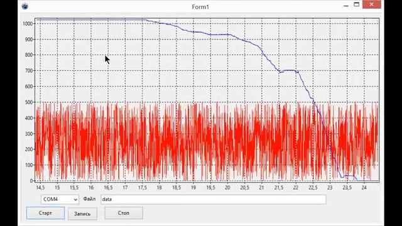Click the 17,5 x-axis label

143,188
